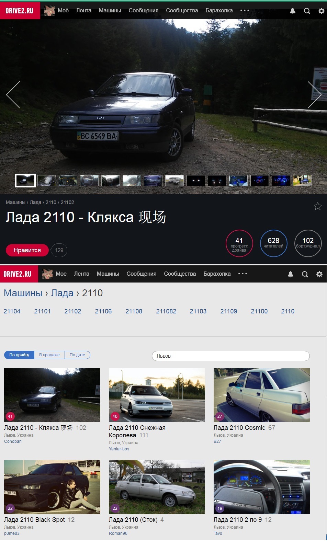This screenshot has width=327, height=541.
Task: Open search magnifier in top header
Action: (307, 11)
